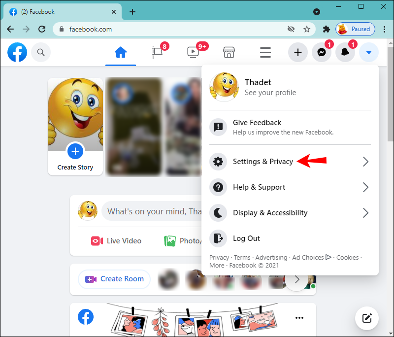Open the Photo/Video attachment icon
Image resolution: width=394 pixels, height=337 pixels.
coord(170,241)
